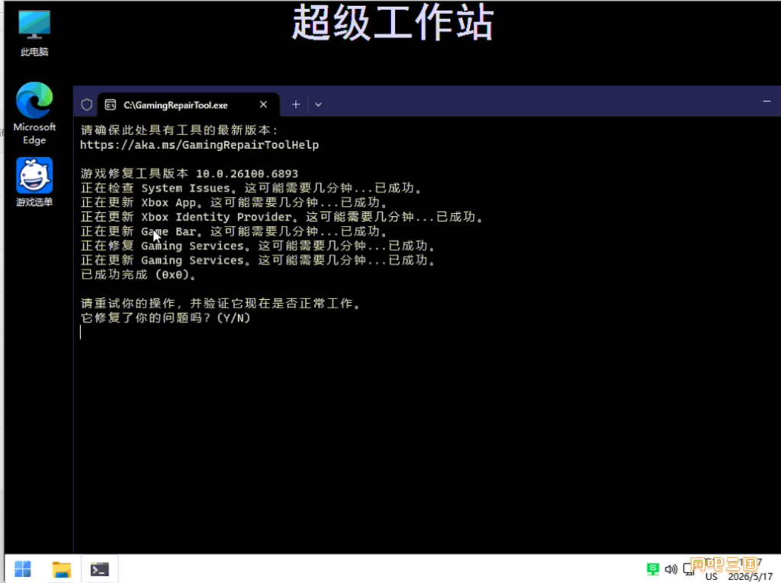
Task: Open the 此电脑 desktop icon
Action: click(34, 33)
